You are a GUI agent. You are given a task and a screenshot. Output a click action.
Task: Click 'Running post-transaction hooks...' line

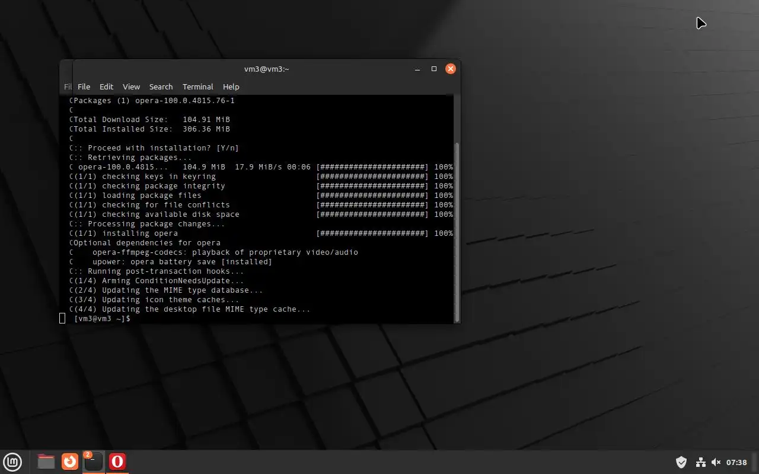159,271
